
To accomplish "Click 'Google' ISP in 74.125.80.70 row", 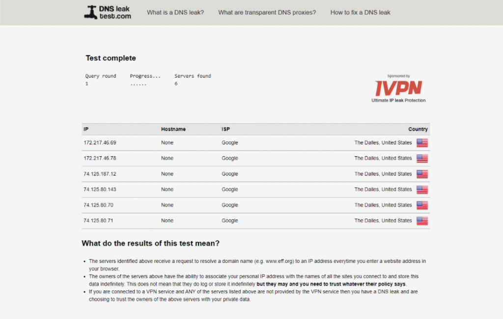I will click(x=230, y=205).
